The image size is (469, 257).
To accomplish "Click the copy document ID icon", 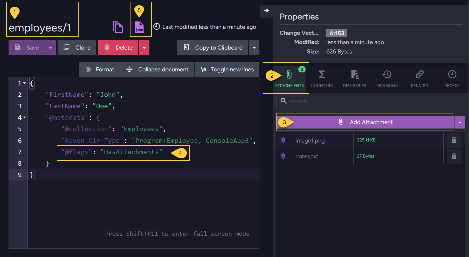I will [x=118, y=27].
